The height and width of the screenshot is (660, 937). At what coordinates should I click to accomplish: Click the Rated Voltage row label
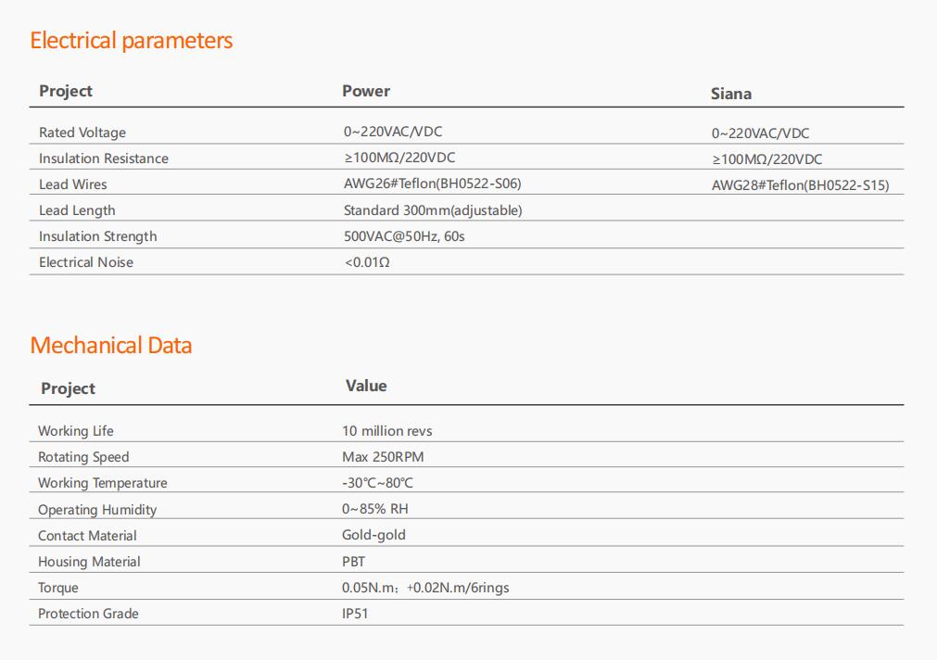[x=82, y=133]
